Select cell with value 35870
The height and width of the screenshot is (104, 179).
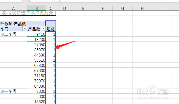coord(36,50)
